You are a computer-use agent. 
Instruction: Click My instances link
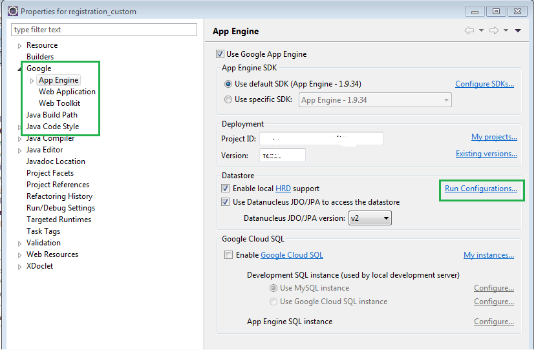point(489,255)
